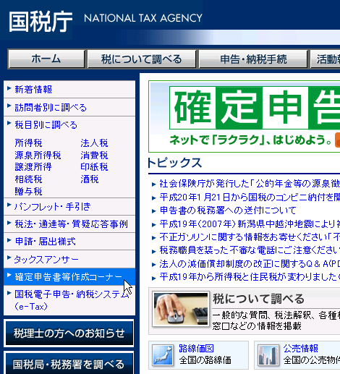Open the 贈与税 link
Screen dimensions: 340x374
(28, 192)
